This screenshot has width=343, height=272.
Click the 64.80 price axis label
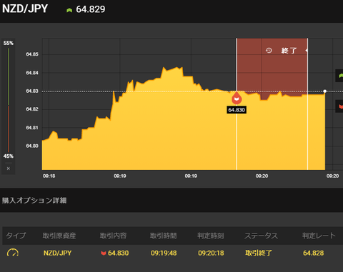[x=32, y=146]
